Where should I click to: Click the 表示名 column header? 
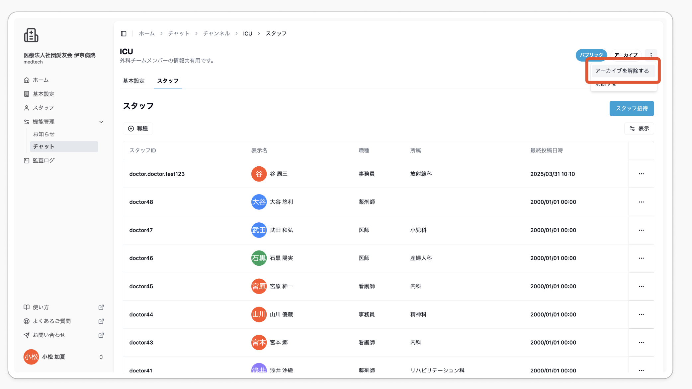pos(259,150)
